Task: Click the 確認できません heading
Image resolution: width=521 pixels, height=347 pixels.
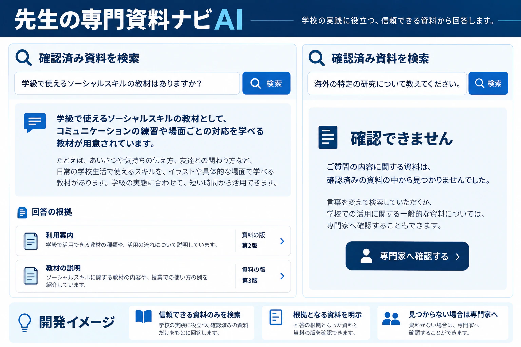Action: 402,138
